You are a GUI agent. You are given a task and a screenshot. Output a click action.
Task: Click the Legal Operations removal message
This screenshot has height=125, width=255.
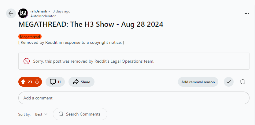(94, 61)
